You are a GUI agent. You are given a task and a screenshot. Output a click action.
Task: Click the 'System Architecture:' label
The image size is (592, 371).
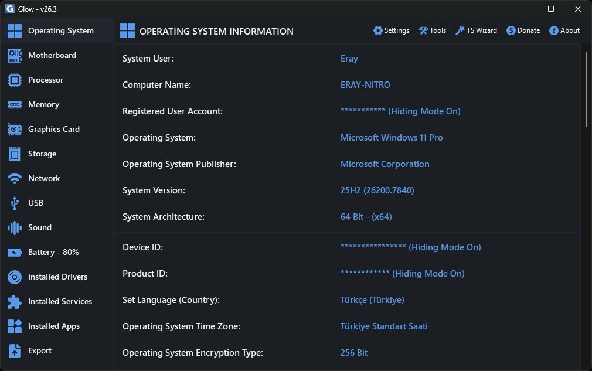click(164, 217)
